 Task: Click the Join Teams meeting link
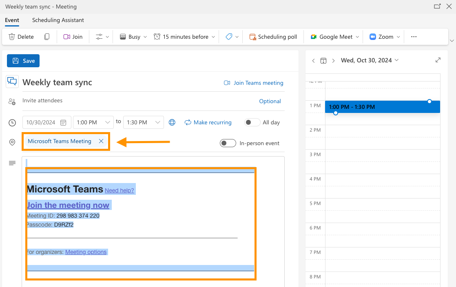(254, 83)
